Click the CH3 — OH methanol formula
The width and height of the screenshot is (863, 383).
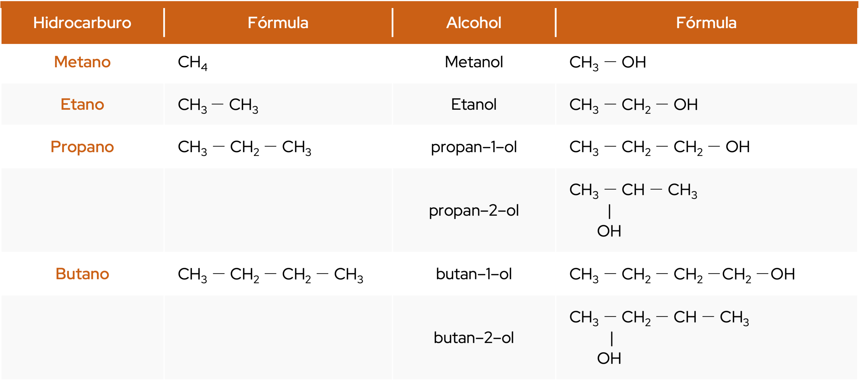point(607,63)
